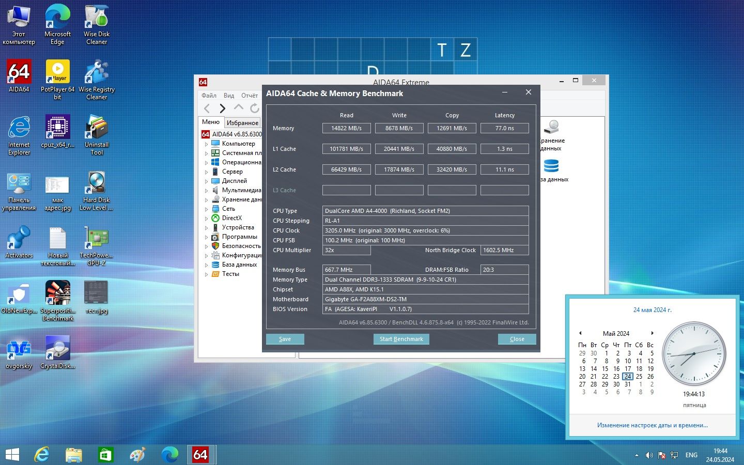The height and width of the screenshot is (465, 744).
Task: Expand the Дисплей tree node
Action: (206, 181)
